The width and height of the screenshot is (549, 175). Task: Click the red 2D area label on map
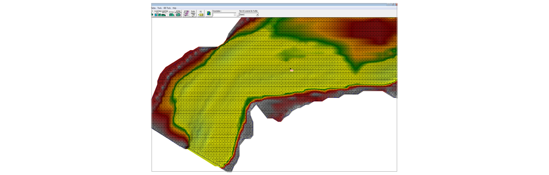(291, 71)
